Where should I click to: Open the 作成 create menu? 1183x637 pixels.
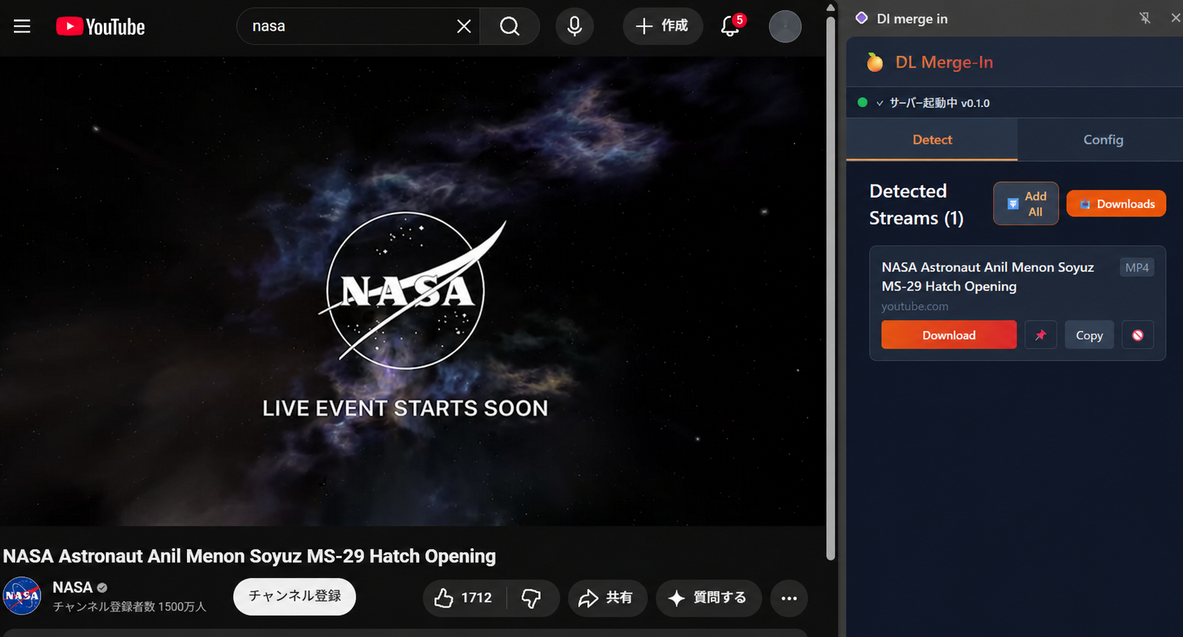[x=663, y=26]
